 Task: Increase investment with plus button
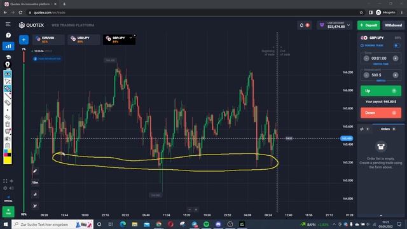click(x=396, y=75)
